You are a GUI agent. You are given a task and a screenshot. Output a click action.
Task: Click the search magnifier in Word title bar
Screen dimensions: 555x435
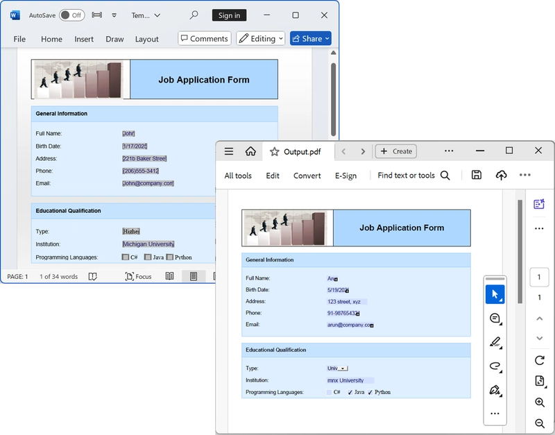(194, 15)
